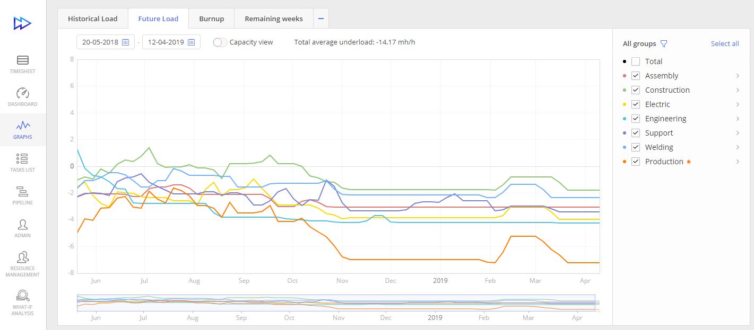Open the What-If Analysis icon
Image resolution: width=754 pixels, height=330 pixels.
(23, 296)
